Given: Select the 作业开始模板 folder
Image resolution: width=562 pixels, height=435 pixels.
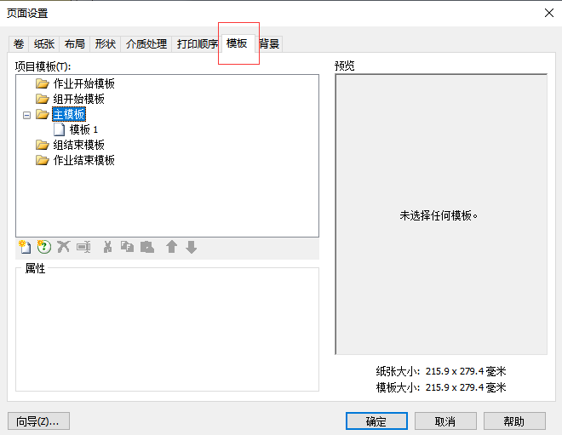Looking at the screenshot, I should 83,83.
